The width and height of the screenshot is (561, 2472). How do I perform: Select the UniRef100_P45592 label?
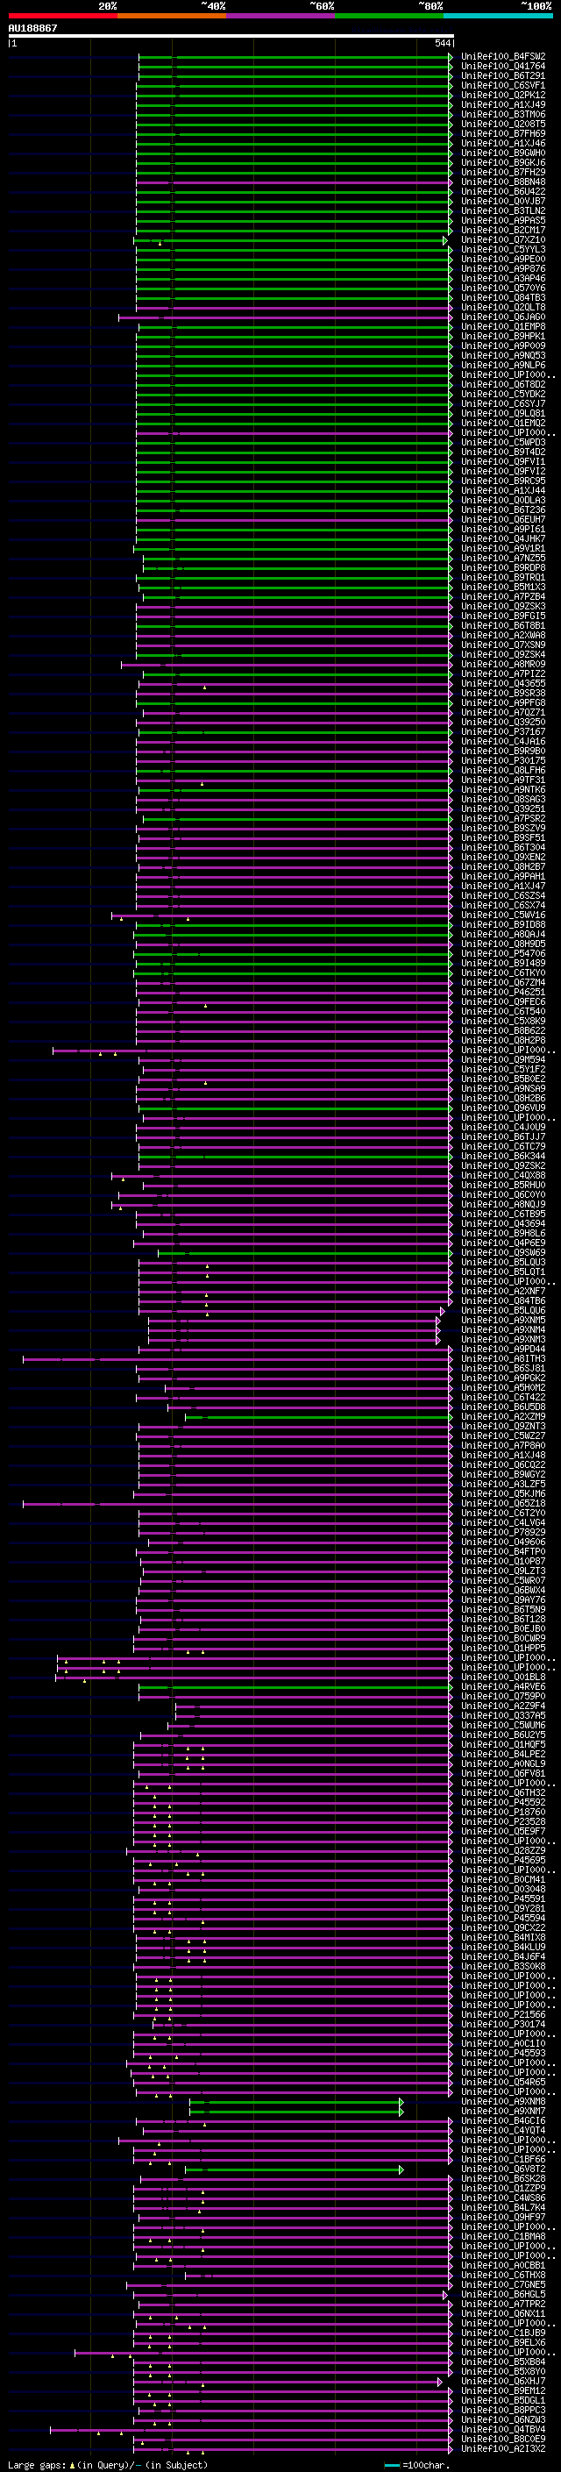point(503,1803)
